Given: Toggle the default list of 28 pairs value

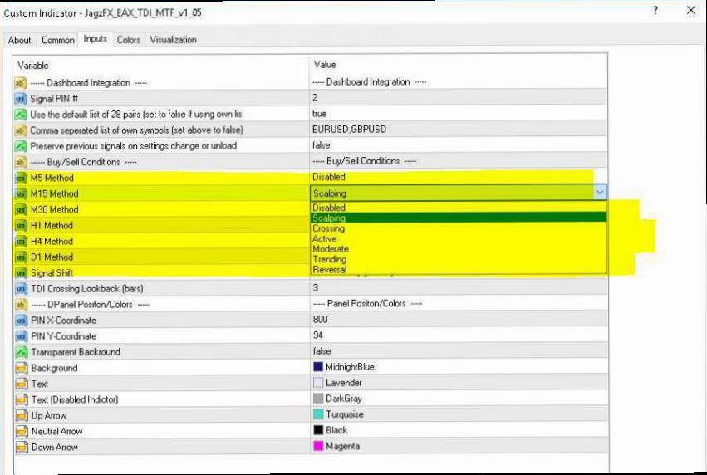Looking at the screenshot, I should pyautogui.click(x=320, y=114).
